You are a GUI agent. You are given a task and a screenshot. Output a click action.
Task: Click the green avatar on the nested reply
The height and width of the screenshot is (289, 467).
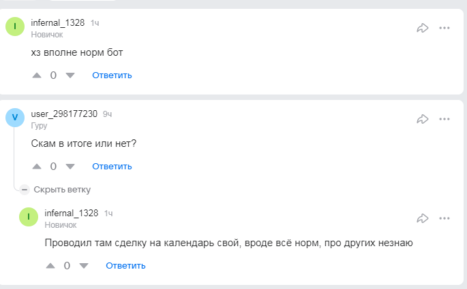[x=29, y=217]
